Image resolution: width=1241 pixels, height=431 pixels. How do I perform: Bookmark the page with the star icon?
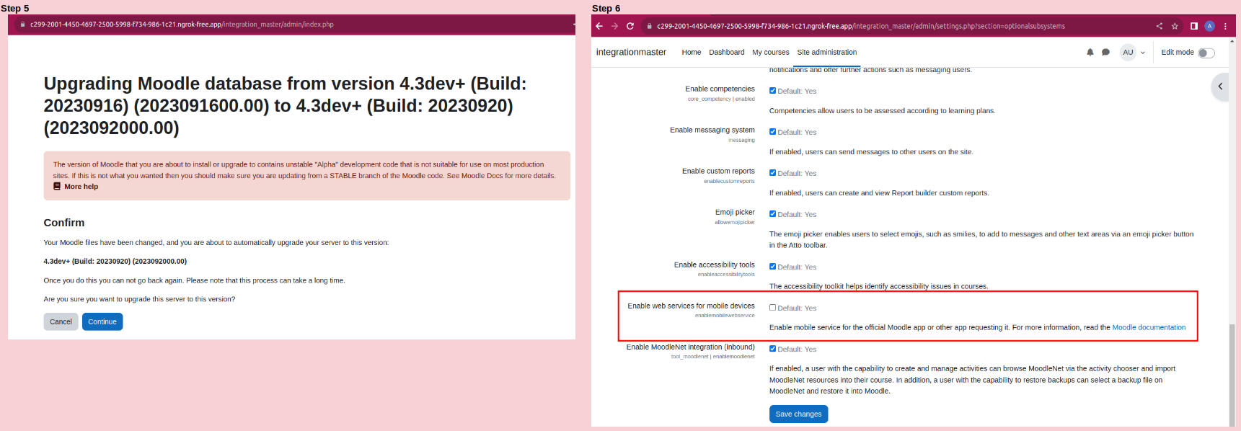pyautogui.click(x=1175, y=26)
